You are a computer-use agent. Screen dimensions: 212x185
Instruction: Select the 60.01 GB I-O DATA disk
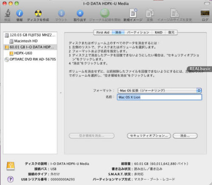tap(30, 47)
